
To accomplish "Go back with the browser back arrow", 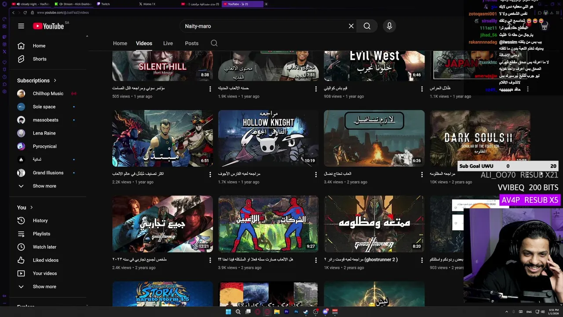I will point(13,13).
